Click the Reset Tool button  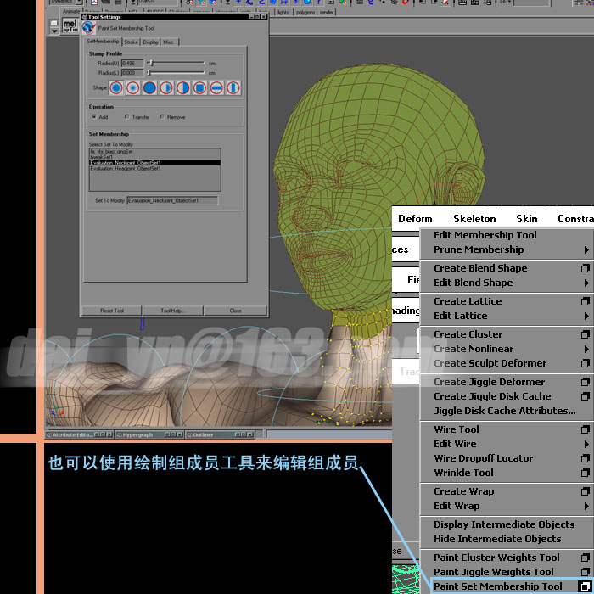tap(112, 311)
